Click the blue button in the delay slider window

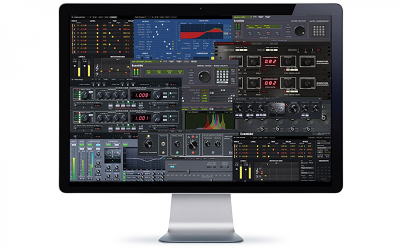(x=172, y=167)
